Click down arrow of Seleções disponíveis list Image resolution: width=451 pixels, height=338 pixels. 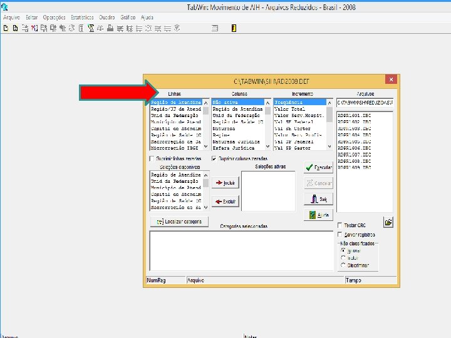205,207
